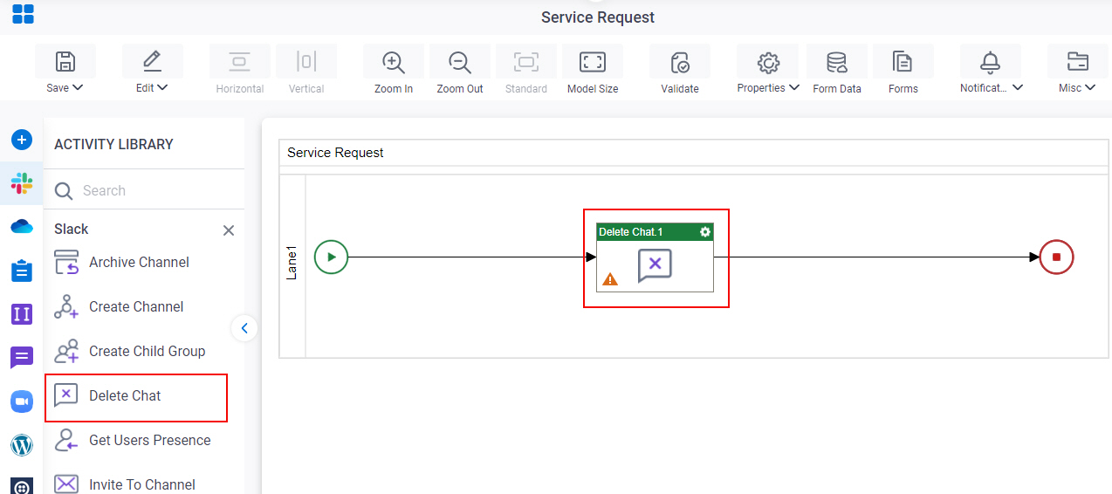The image size is (1112, 494).
Task: Click the Properties gear icon
Action: click(x=768, y=62)
